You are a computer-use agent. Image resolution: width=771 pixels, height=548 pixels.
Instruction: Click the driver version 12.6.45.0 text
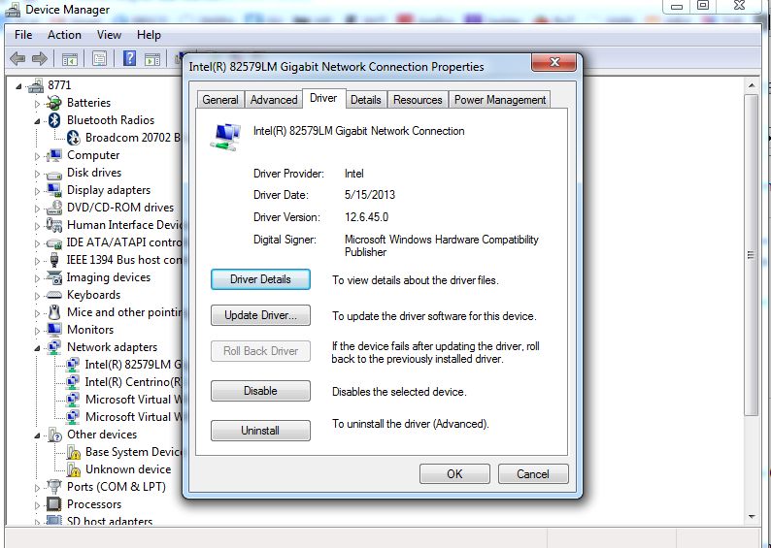(x=366, y=217)
